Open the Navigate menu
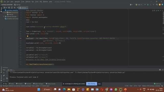The width and height of the screenshot is (164, 92). click(17, 2)
